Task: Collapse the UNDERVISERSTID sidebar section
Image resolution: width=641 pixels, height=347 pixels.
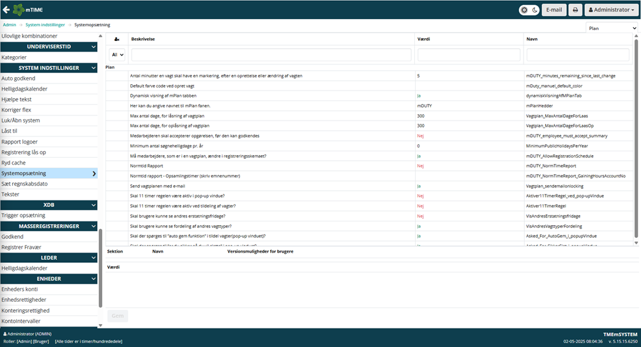Action: [94, 47]
